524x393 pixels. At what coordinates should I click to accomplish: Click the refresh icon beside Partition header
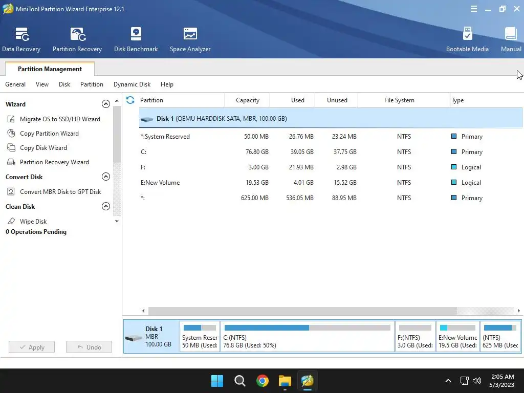(130, 100)
